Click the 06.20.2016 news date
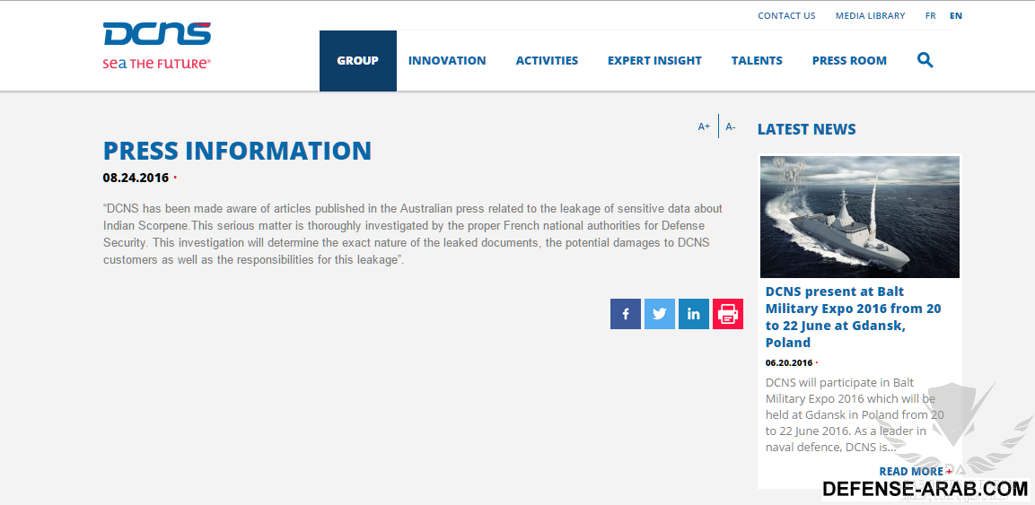This screenshot has width=1035, height=505. 789,362
